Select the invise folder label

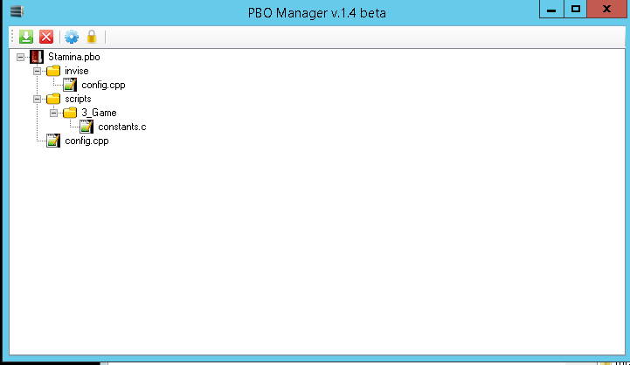[x=77, y=71]
